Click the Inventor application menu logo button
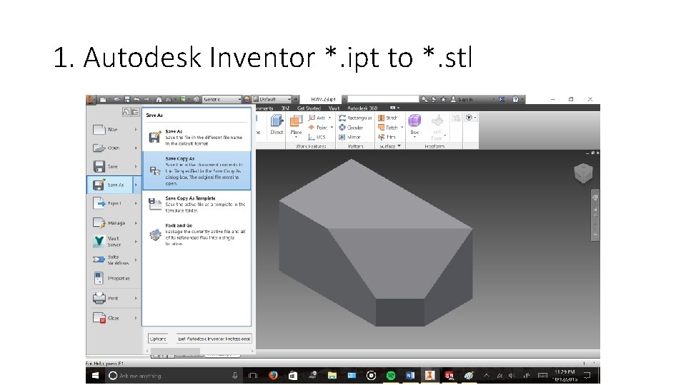Viewport: 686px width, 385px height. coord(90,100)
